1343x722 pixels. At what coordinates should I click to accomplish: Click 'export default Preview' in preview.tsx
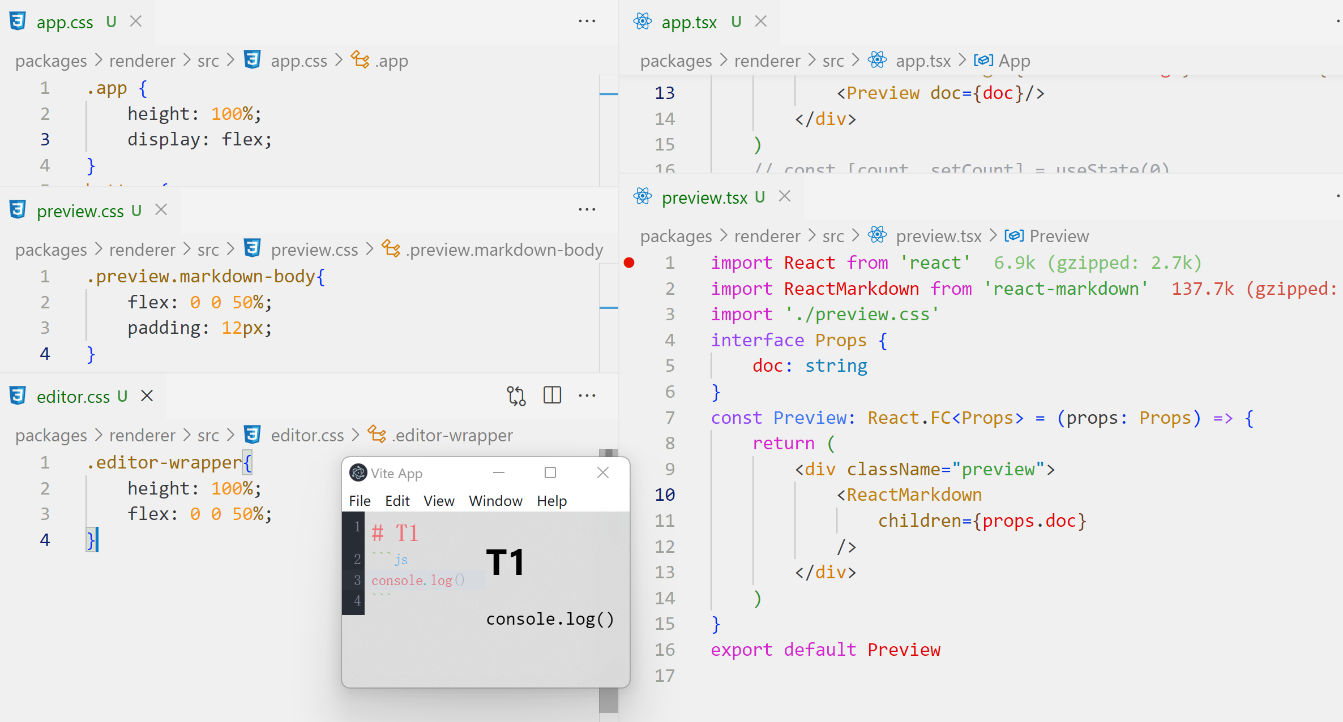coord(826,650)
